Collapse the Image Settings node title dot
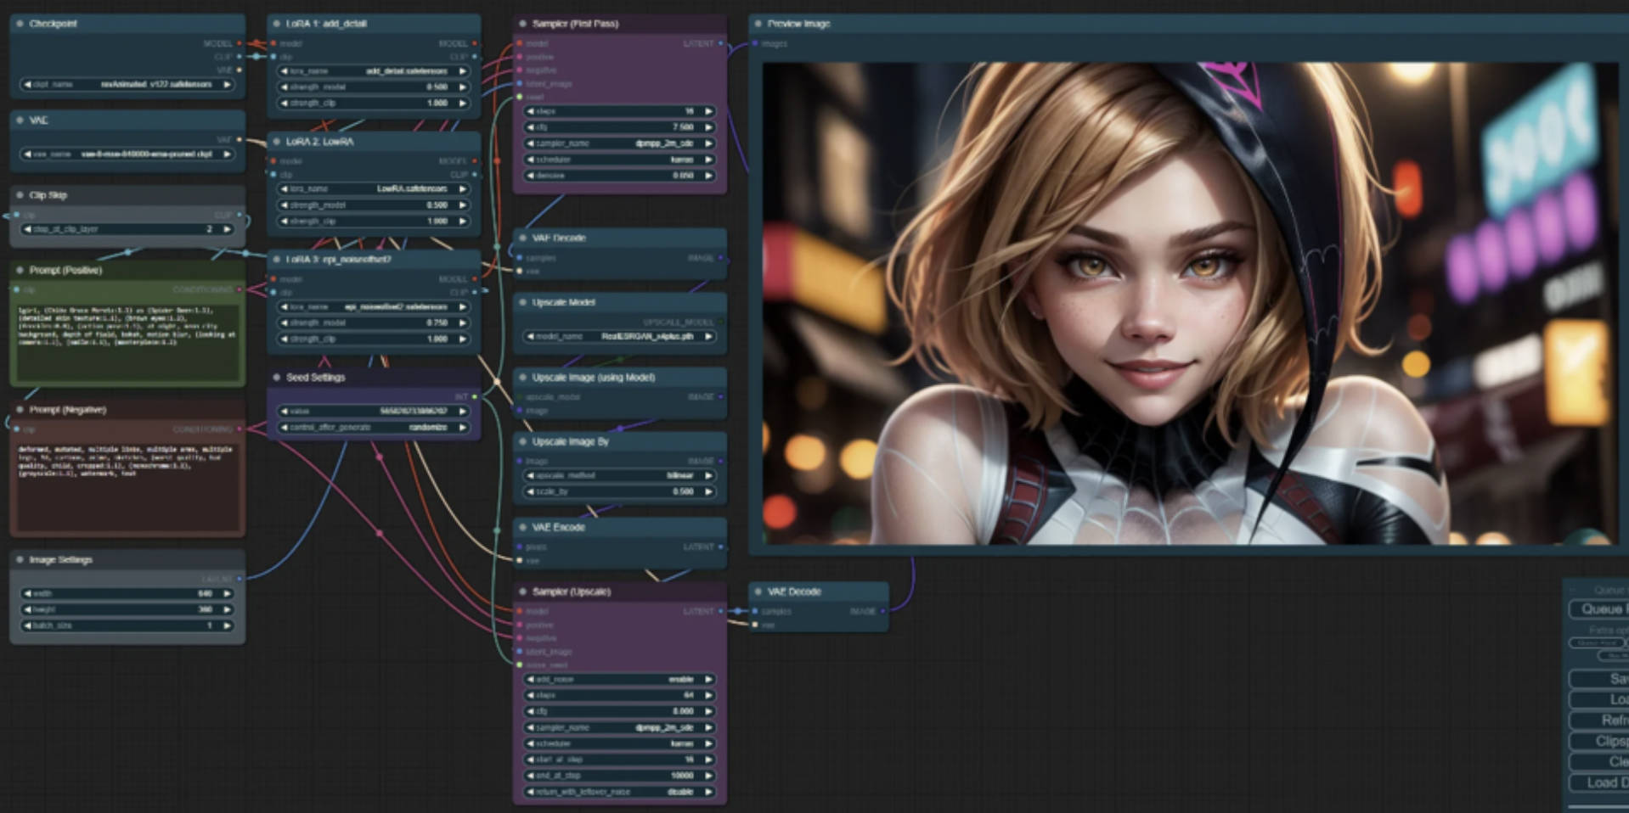This screenshot has width=1629, height=813. point(20,560)
